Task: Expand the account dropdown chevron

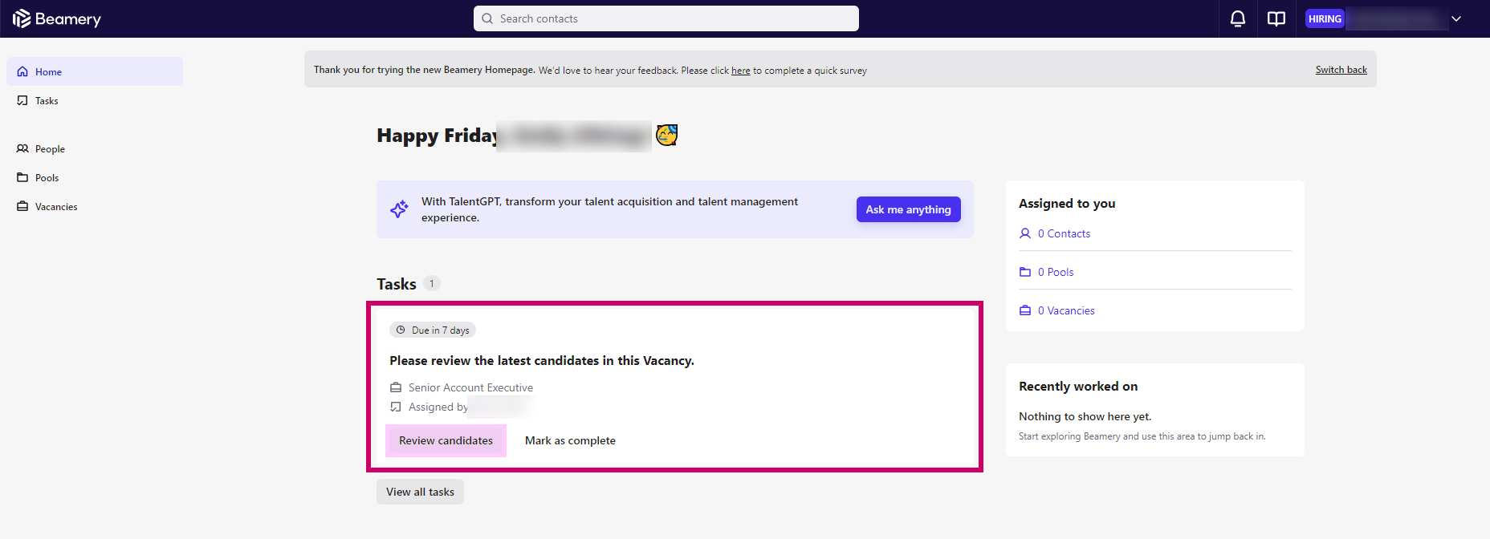Action: click(1456, 18)
